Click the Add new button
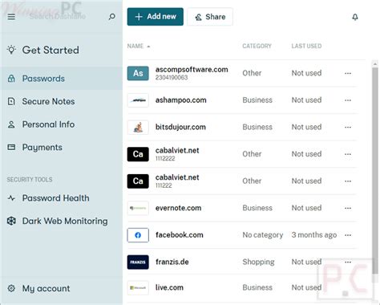This screenshot has height=305, width=380. coord(156,17)
